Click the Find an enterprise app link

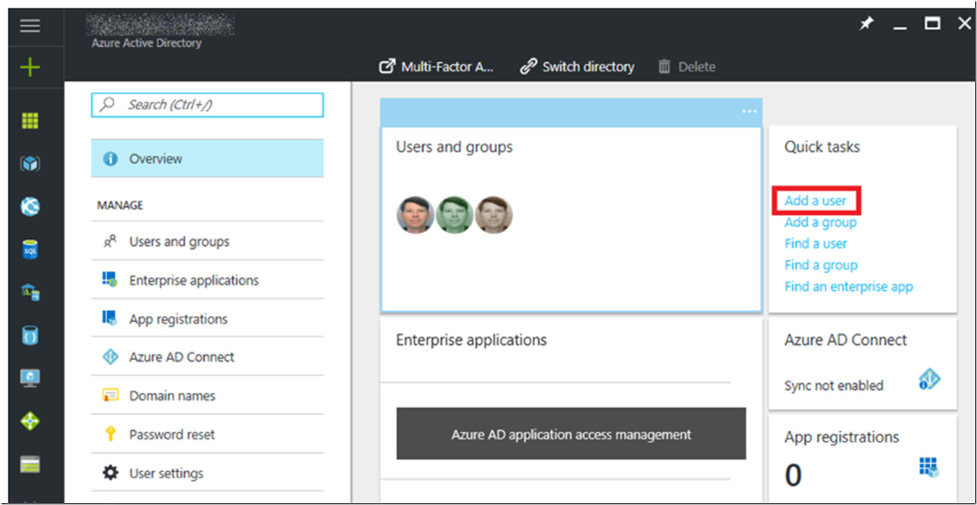tap(849, 287)
